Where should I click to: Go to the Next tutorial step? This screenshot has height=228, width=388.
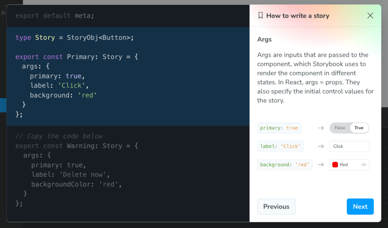click(x=360, y=206)
